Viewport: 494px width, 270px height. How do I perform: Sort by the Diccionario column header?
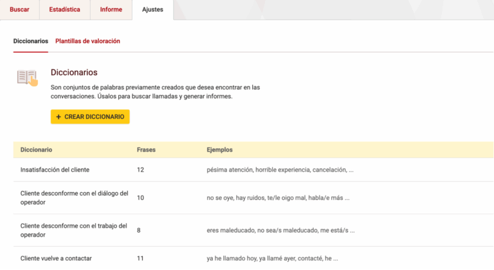pyautogui.click(x=36, y=150)
